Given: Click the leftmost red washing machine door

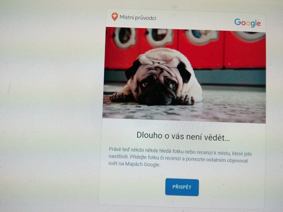Looking at the screenshot, I should pyautogui.click(x=124, y=38).
